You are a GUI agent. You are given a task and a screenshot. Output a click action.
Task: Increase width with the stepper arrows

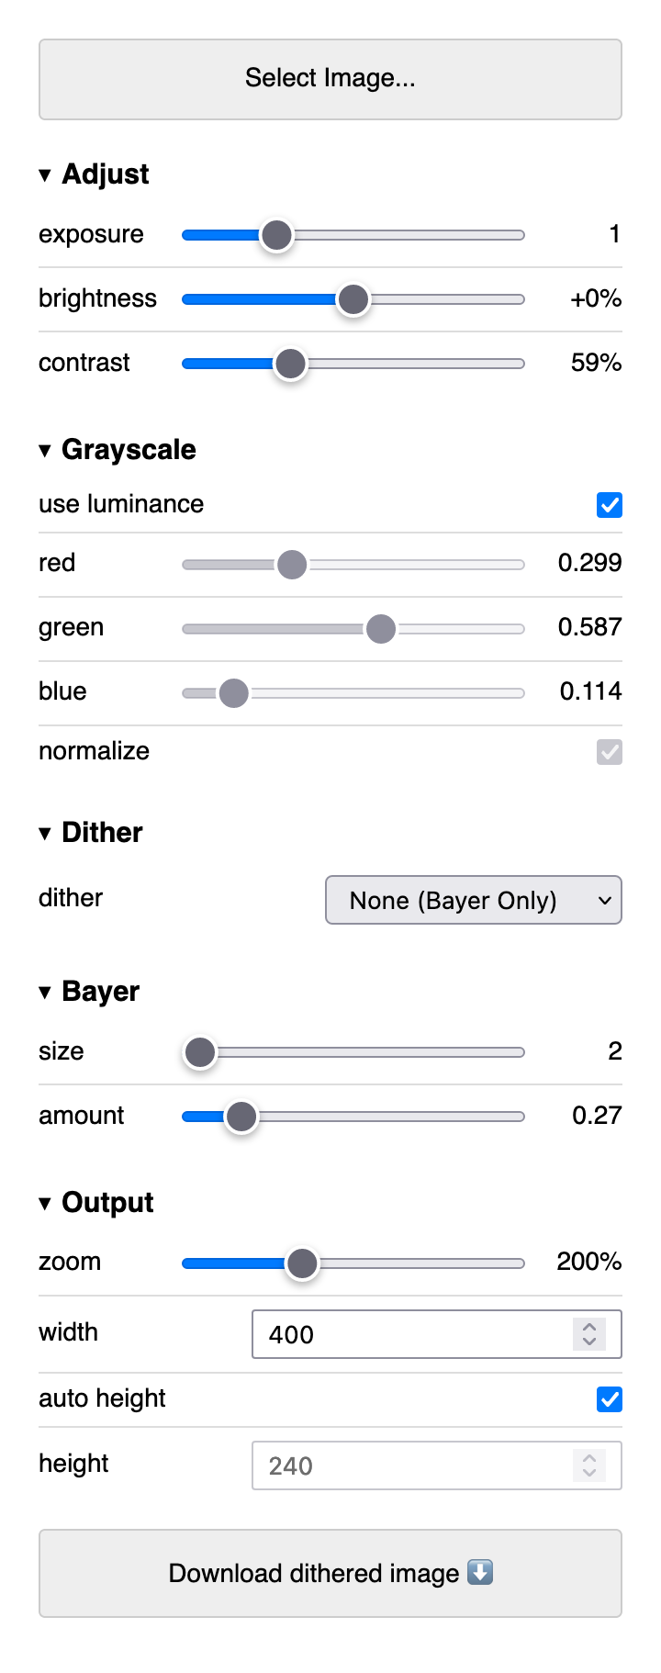click(589, 1327)
